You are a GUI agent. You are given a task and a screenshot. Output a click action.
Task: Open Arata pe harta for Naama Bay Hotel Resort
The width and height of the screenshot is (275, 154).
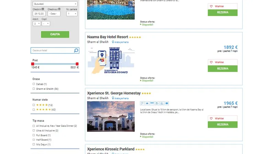[121, 42]
